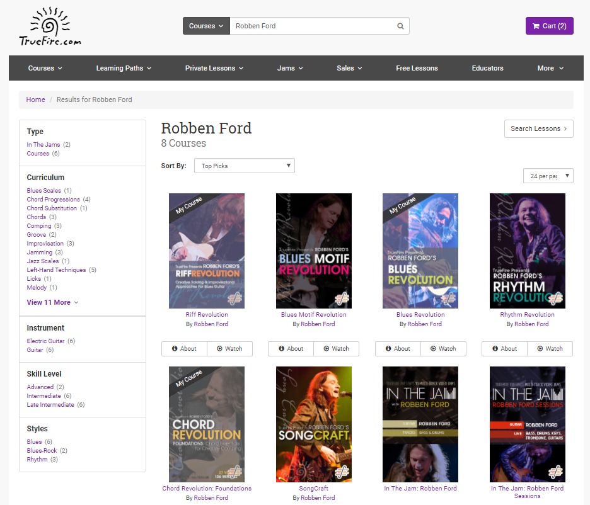
Task: Filter styles by Rhythm
Action: 37,460
